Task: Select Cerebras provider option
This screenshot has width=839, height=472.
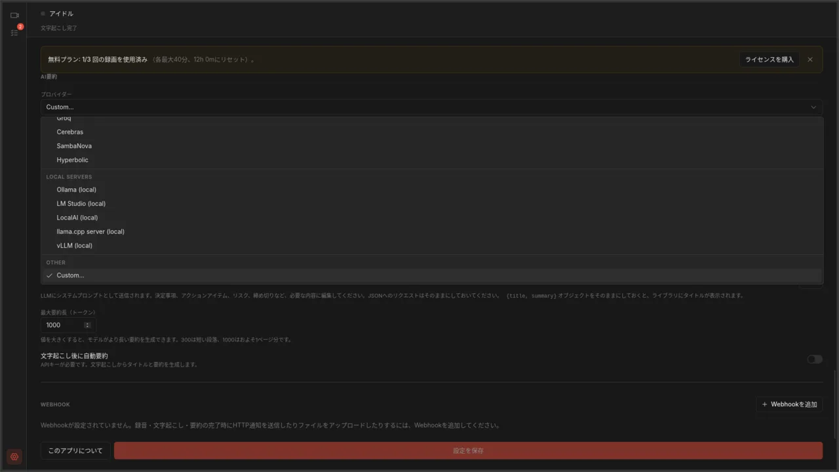Action: tap(431, 132)
